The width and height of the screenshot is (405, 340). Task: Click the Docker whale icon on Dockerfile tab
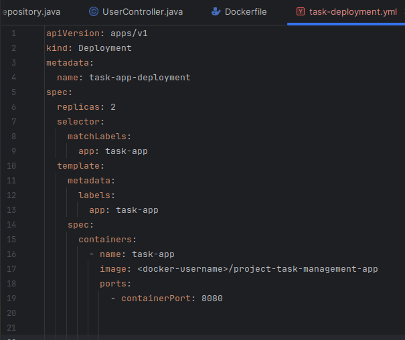click(x=216, y=11)
